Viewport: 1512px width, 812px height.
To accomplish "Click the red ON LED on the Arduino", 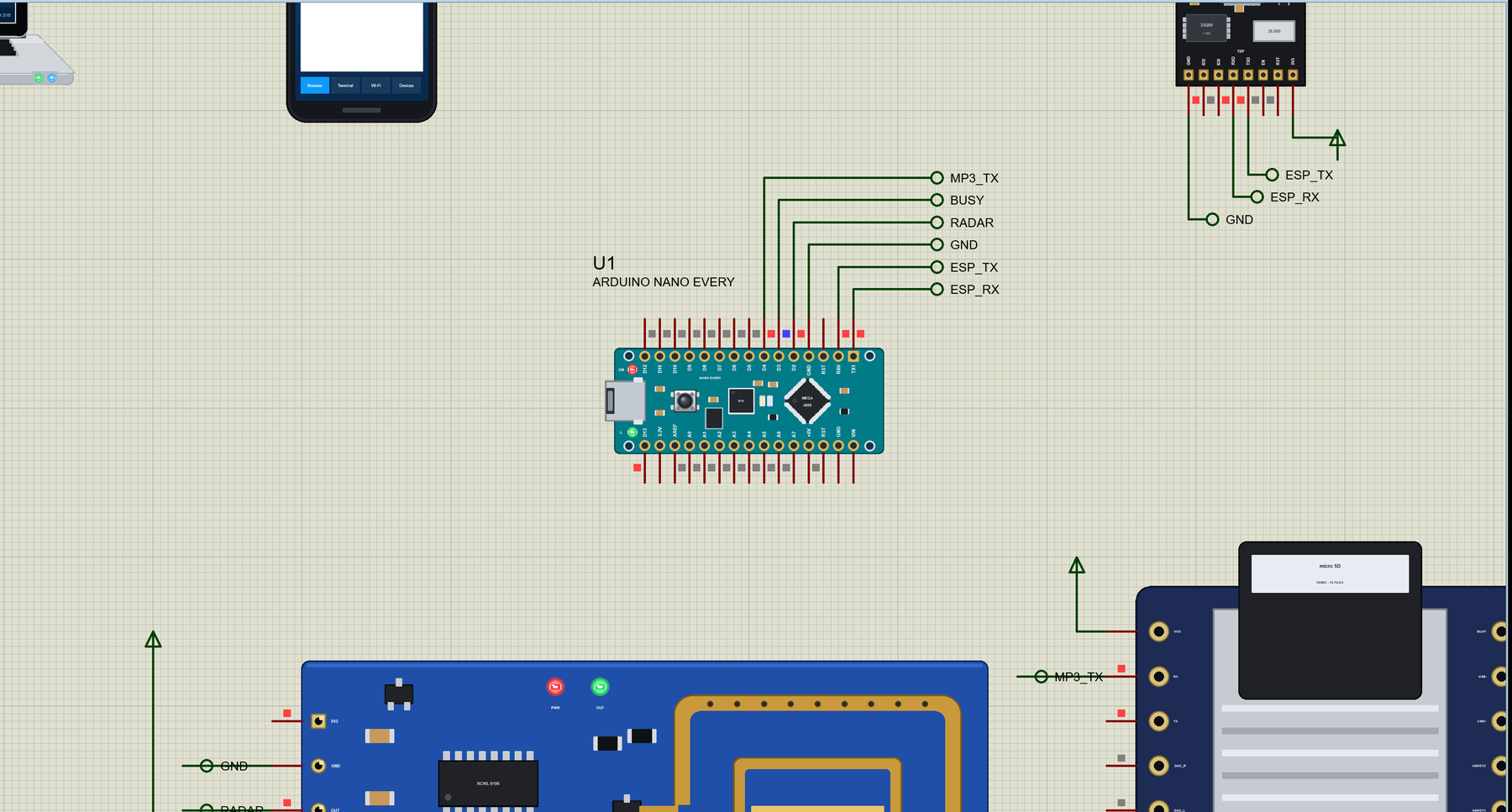I will (632, 369).
